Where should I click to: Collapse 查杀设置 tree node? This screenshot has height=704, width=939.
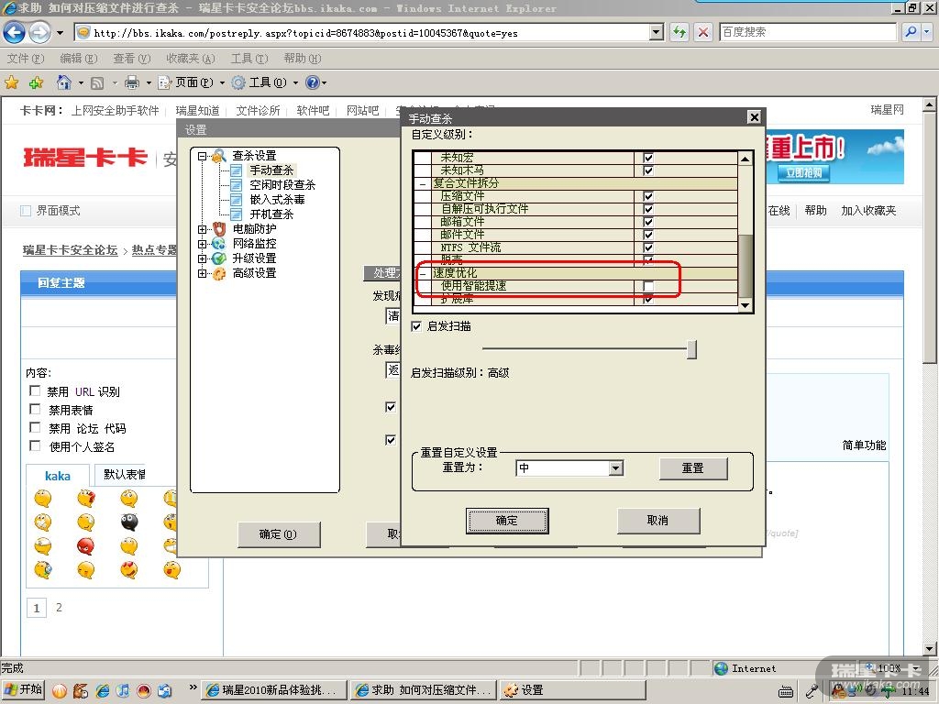(x=202, y=156)
